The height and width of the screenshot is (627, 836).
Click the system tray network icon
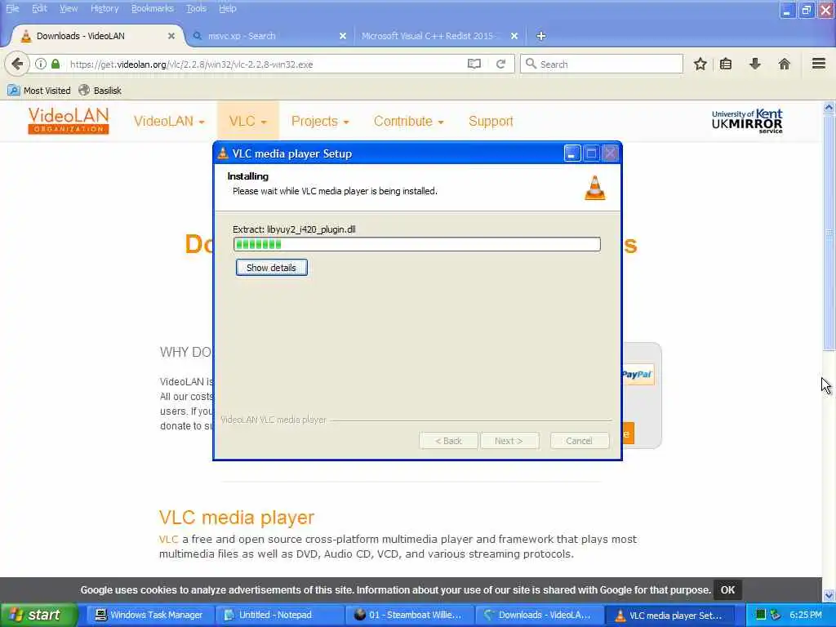point(776,615)
